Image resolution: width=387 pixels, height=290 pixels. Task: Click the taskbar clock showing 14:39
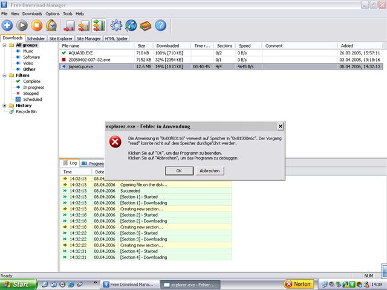point(377,285)
